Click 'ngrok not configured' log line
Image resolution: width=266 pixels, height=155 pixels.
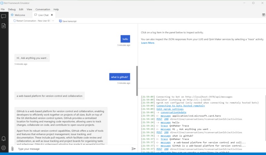(208, 103)
